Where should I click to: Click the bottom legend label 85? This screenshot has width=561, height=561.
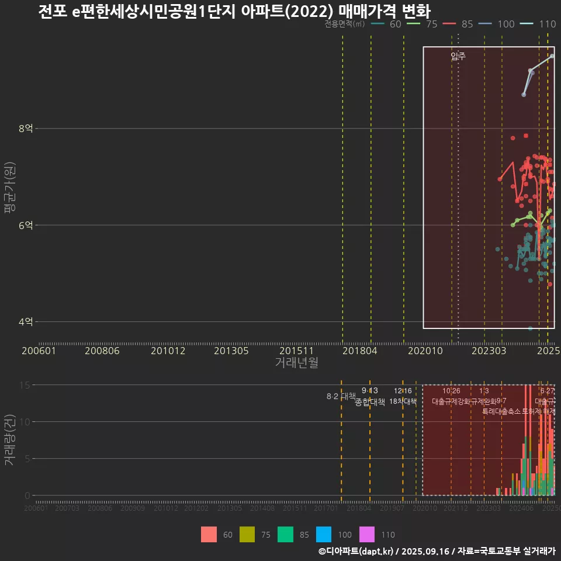[x=304, y=535]
